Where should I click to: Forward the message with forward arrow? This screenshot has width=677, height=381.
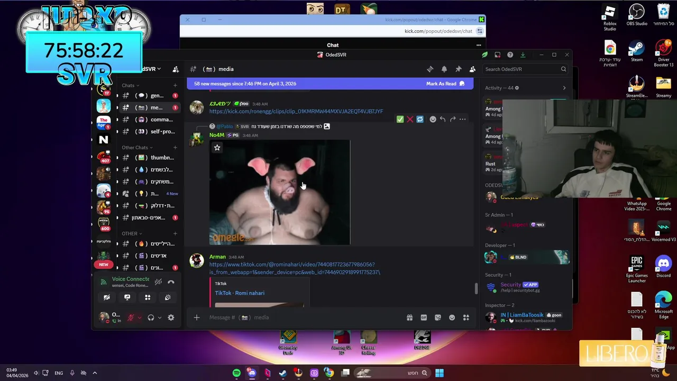[x=453, y=119]
